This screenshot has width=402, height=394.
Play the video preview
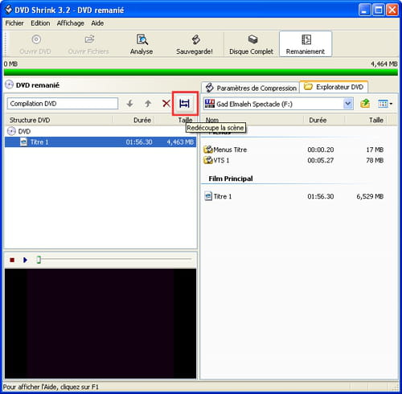coord(25,260)
